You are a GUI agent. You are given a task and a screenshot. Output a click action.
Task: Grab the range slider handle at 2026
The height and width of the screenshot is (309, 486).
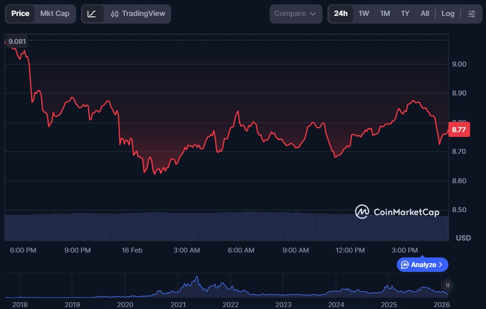click(447, 285)
